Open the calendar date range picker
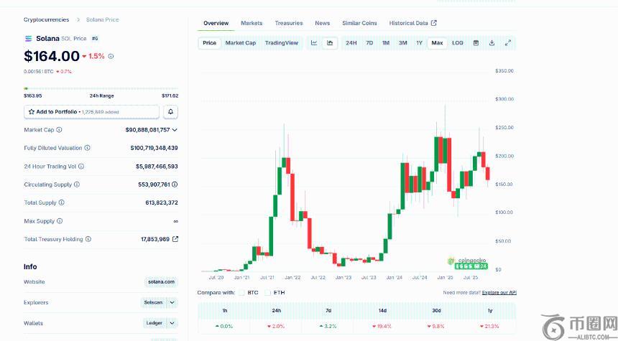This screenshot has height=341, width=618. click(x=476, y=43)
